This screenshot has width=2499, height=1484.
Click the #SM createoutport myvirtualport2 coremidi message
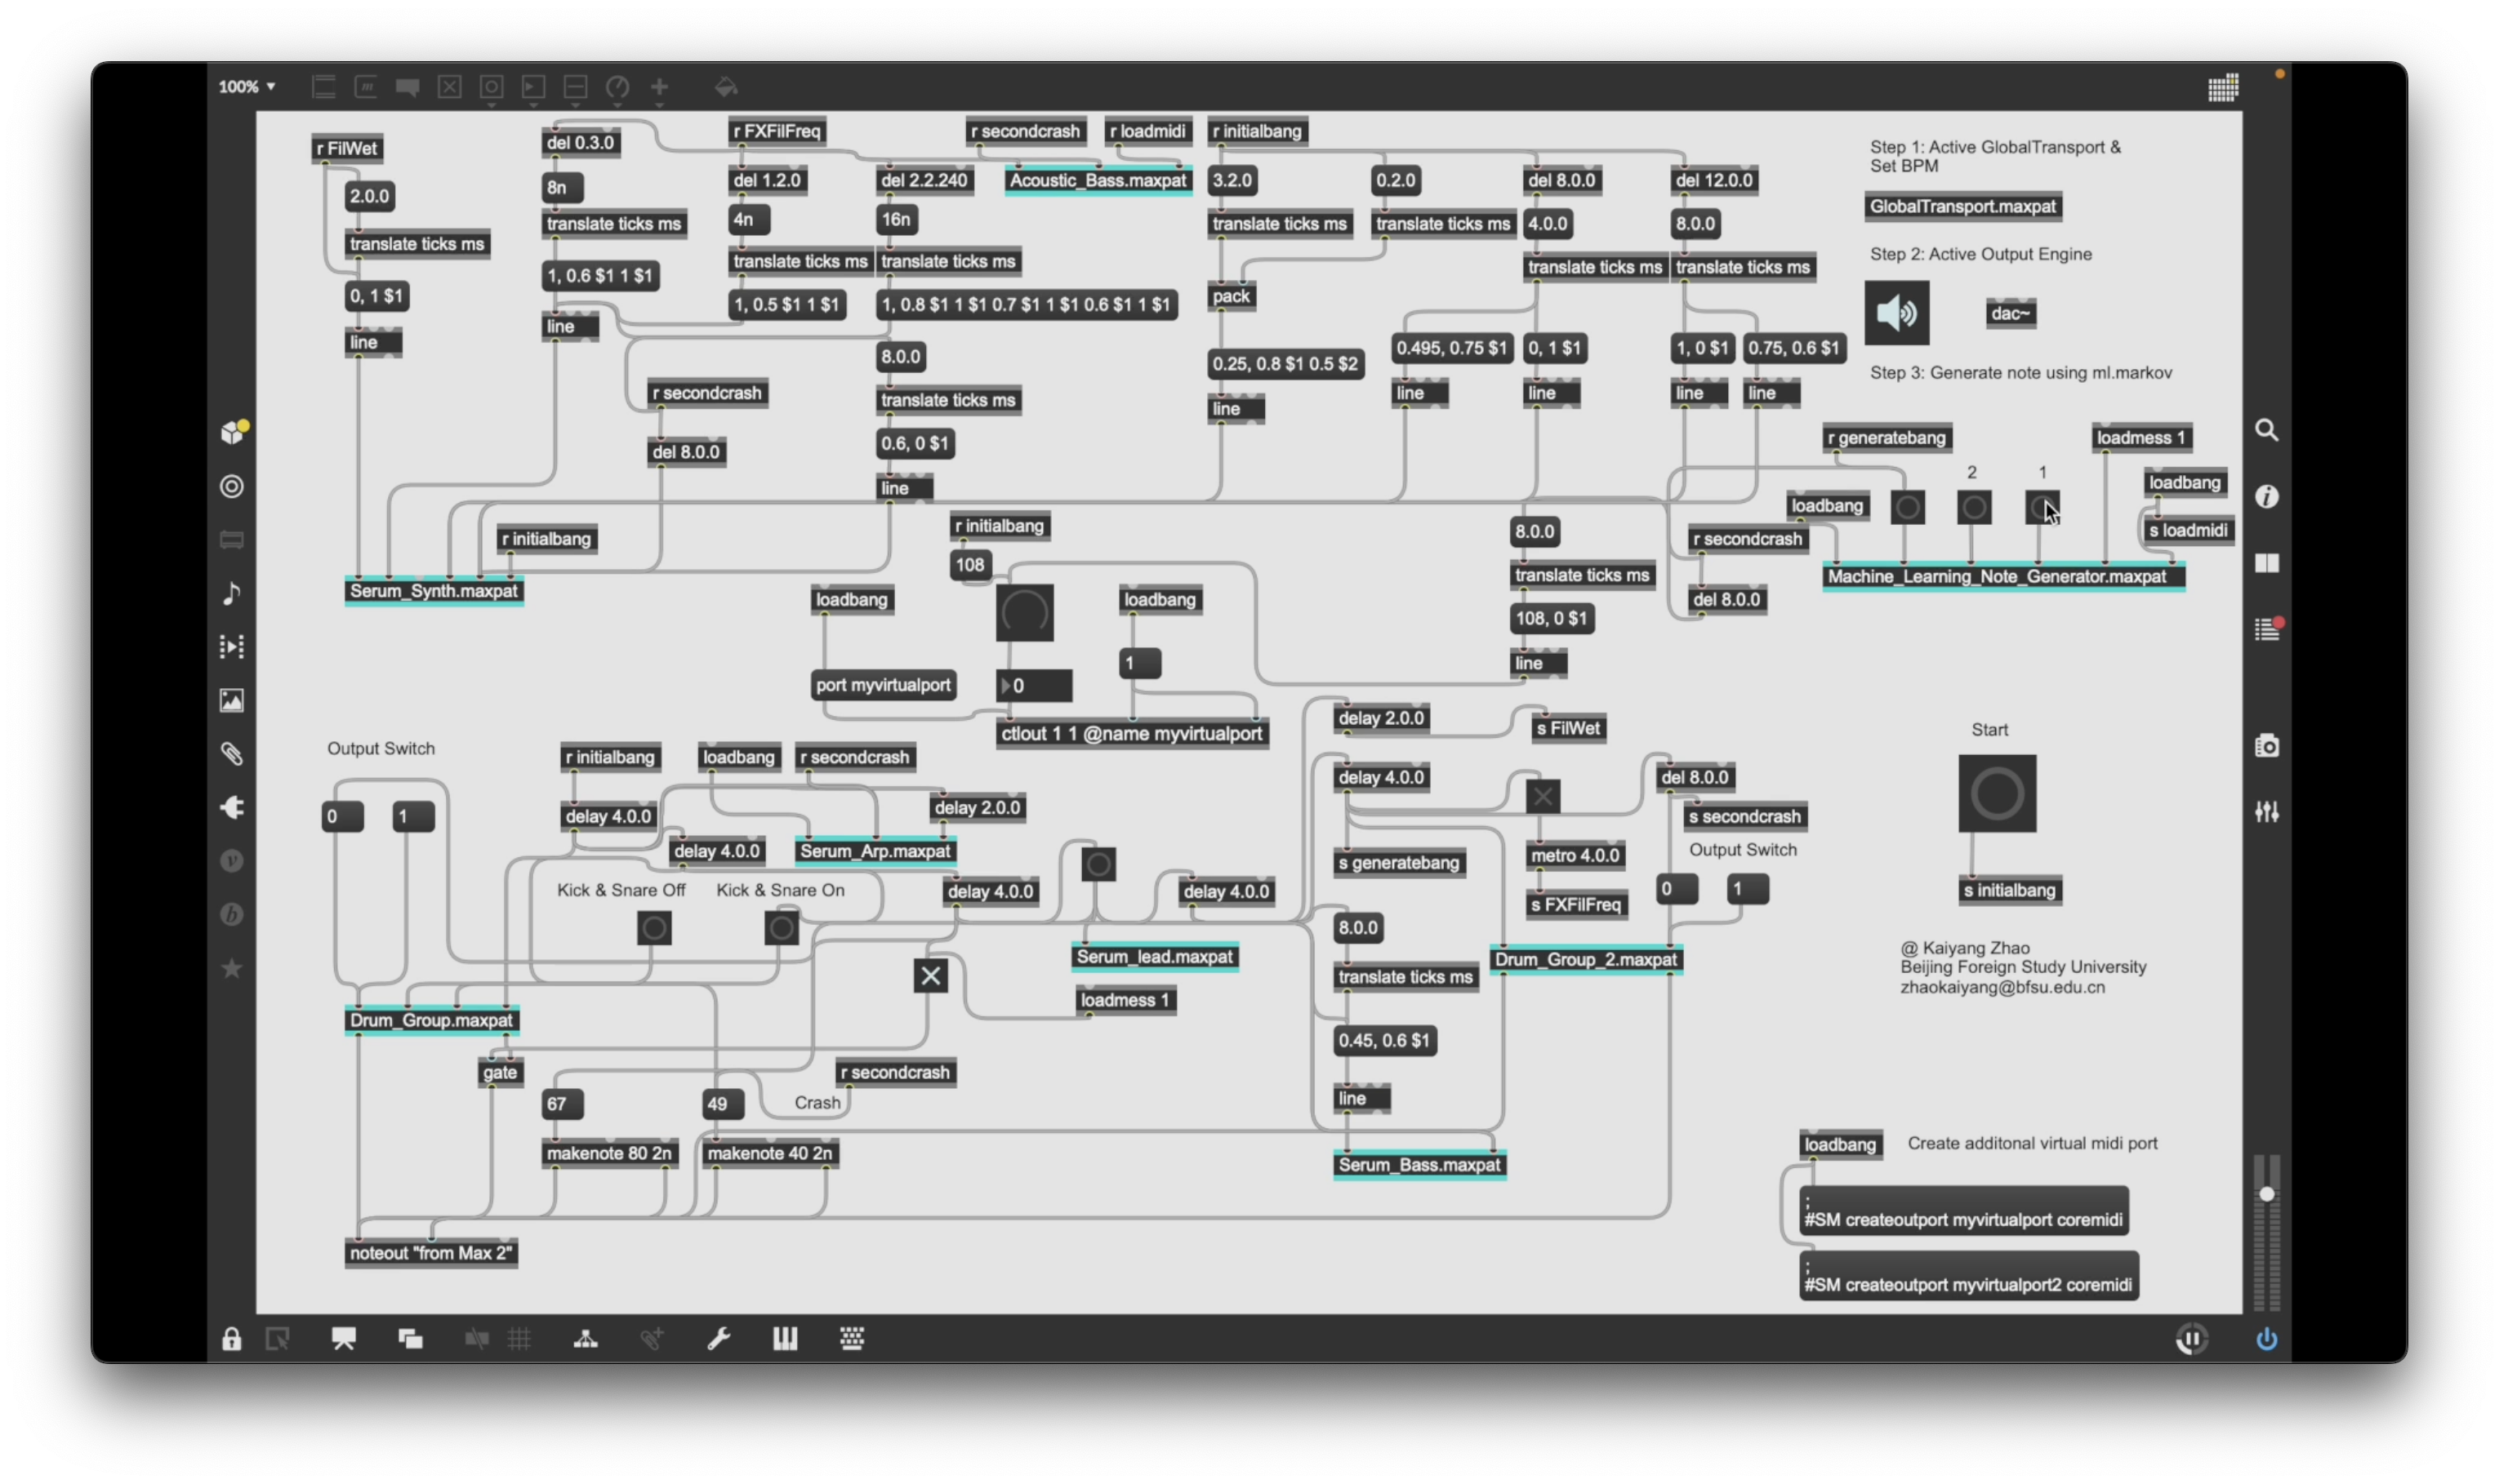(x=1968, y=1275)
